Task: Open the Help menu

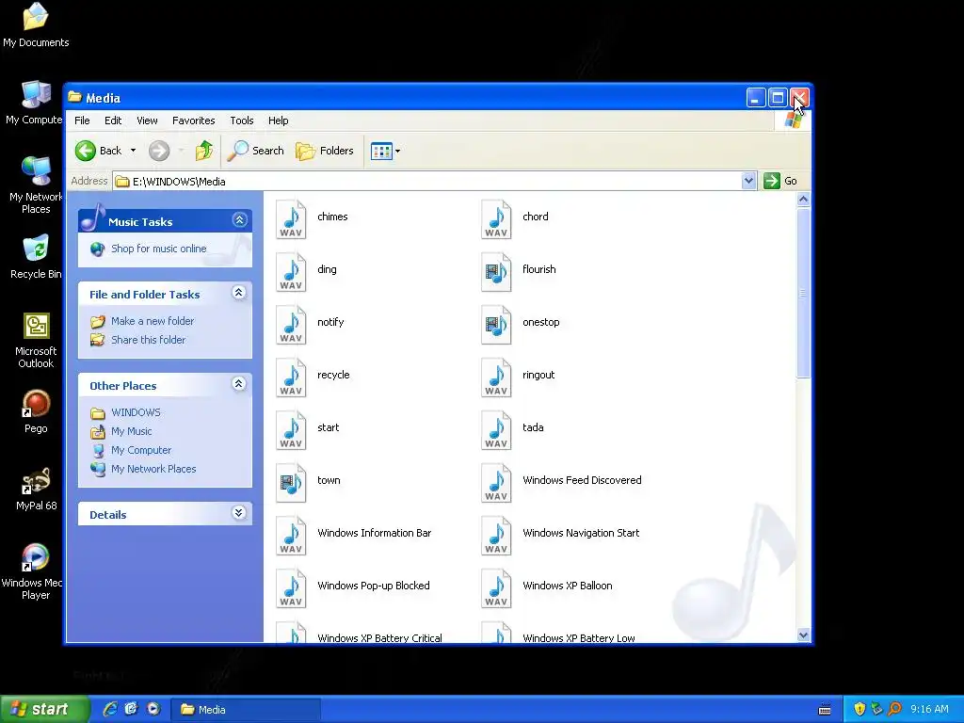Action: [278, 120]
